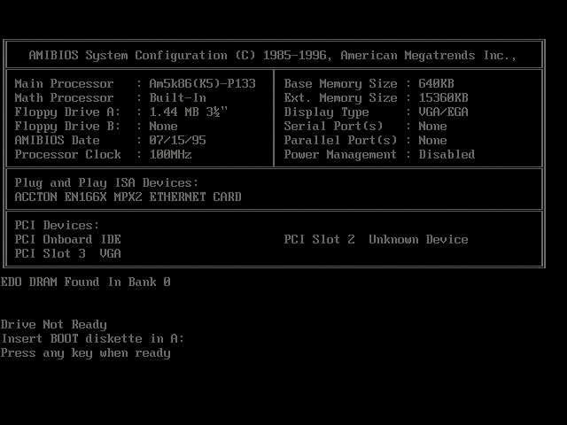Select the 'Display Type' label
The image size is (567, 425).
pos(327,112)
